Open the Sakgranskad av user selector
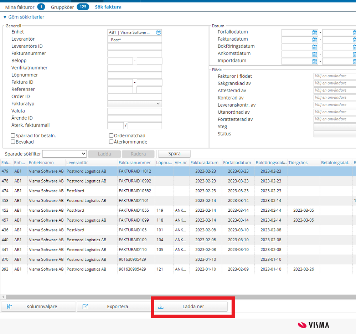 tap(335, 83)
